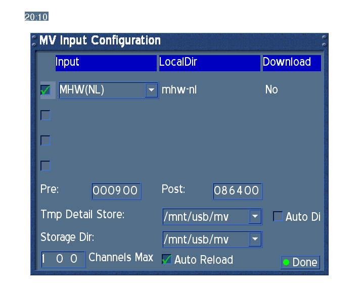Image resolution: width=364 pixels, height=291 pixels.
Task: Select the Input column header
Action: coord(106,63)
